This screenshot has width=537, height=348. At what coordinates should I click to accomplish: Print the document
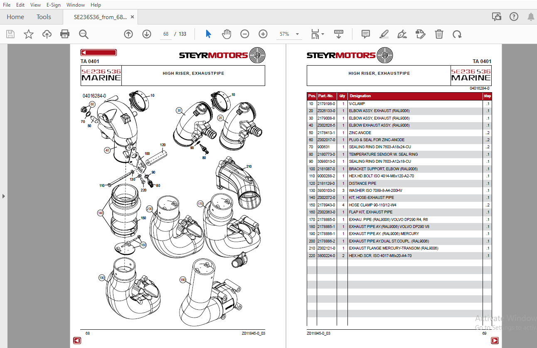point(65,34)
